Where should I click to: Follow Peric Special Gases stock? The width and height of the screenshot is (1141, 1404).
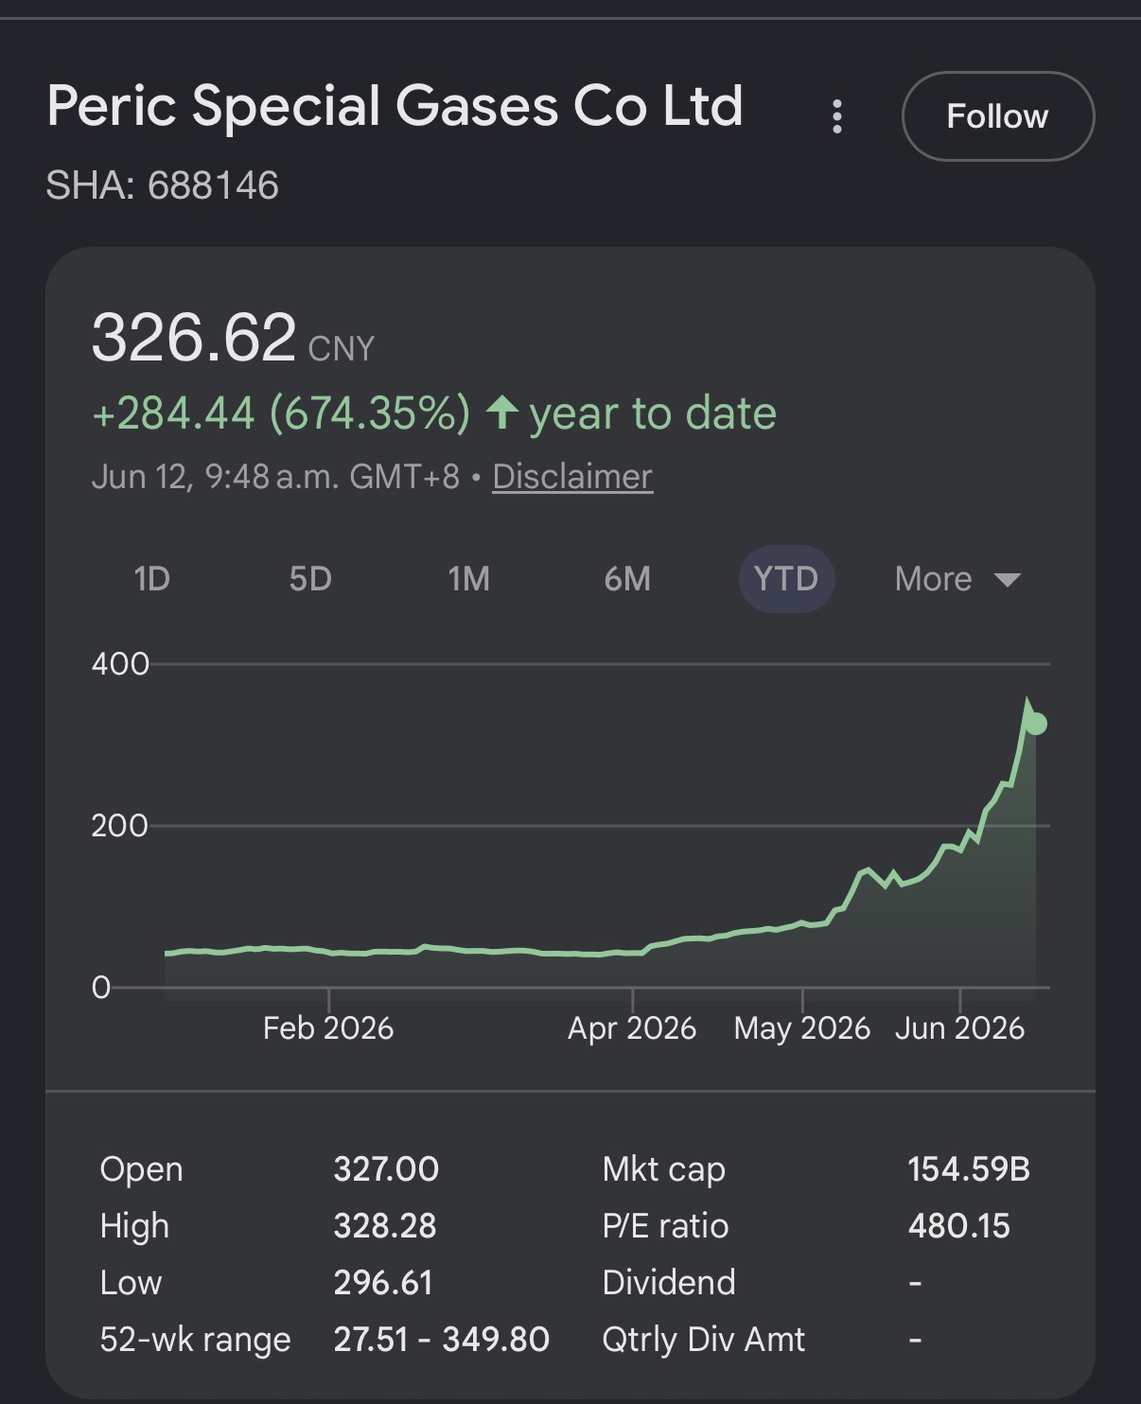(998, 116)
